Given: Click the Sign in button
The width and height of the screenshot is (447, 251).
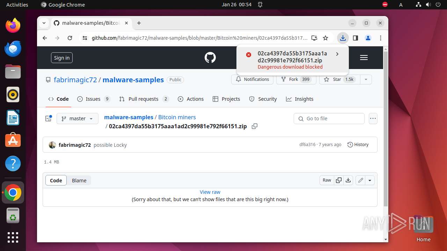Looking at the screenshot, I should pyautogui.click(x=62, y=58).
